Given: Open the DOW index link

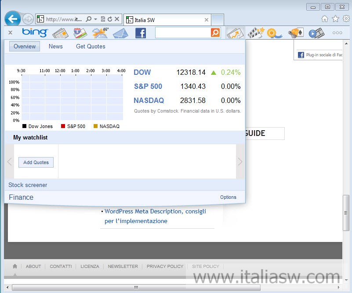Looking at the screenshot, I should [x=142, y=72].
